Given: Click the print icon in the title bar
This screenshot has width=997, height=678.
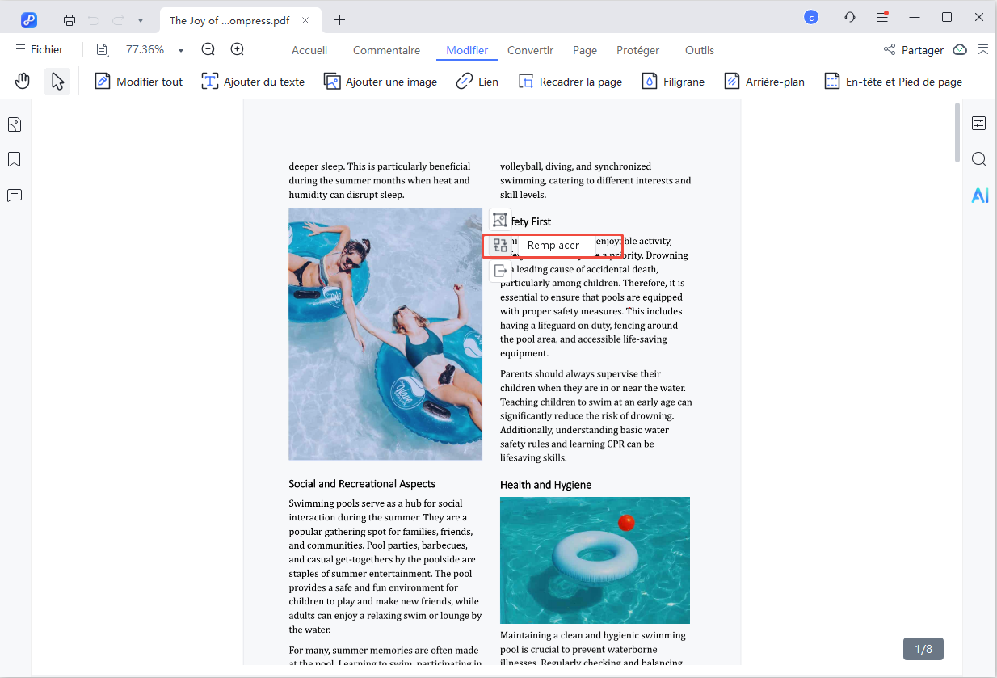Looking at the screenshot, I should [69, 19].
